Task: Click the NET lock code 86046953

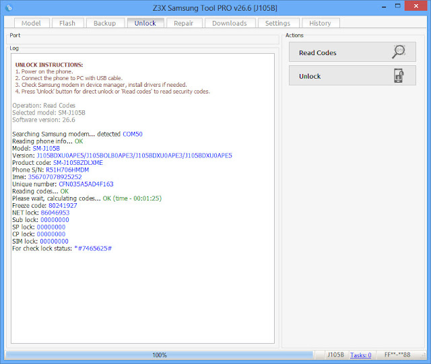Action: pyautogui.click(x=55, y=213)
